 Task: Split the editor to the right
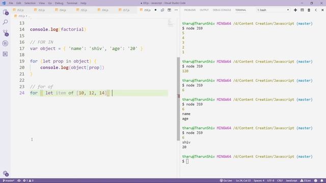169,10
